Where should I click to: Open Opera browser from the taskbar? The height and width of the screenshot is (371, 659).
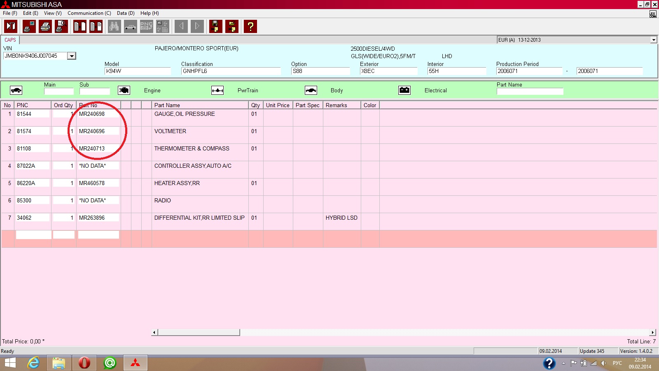click(x=84, y=363)
